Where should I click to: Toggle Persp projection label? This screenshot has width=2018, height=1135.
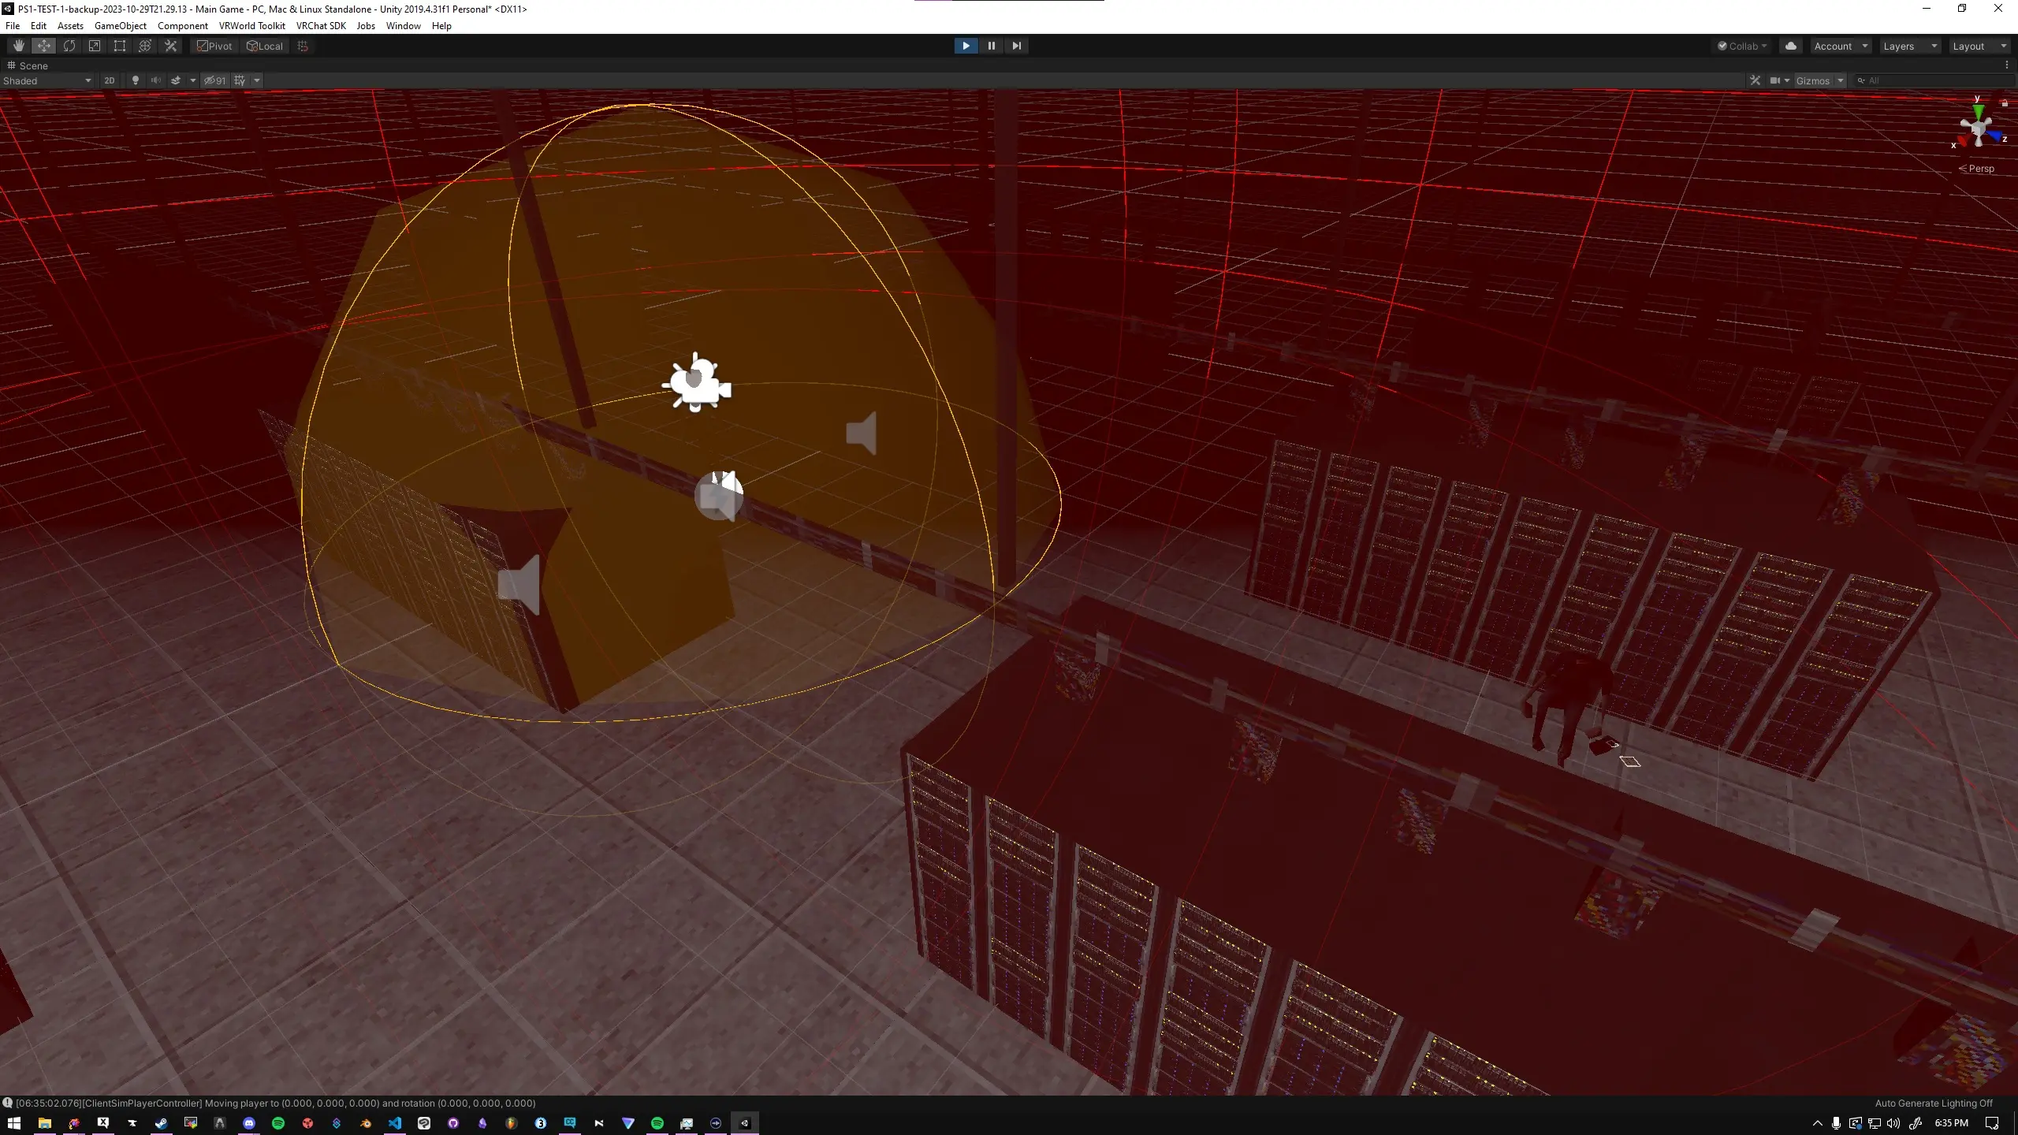pyautogui.click(x=1977, y=169)
